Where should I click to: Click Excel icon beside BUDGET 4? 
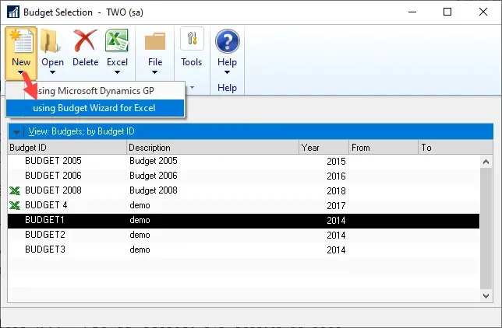(x=14, y=205)
